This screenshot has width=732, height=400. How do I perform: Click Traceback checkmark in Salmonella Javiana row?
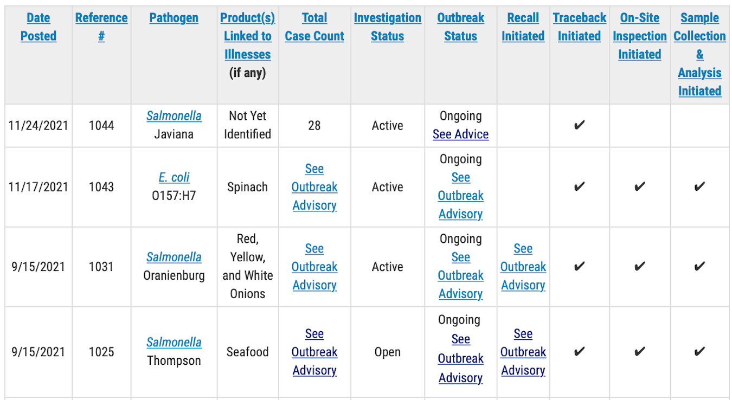click(579, 126)
